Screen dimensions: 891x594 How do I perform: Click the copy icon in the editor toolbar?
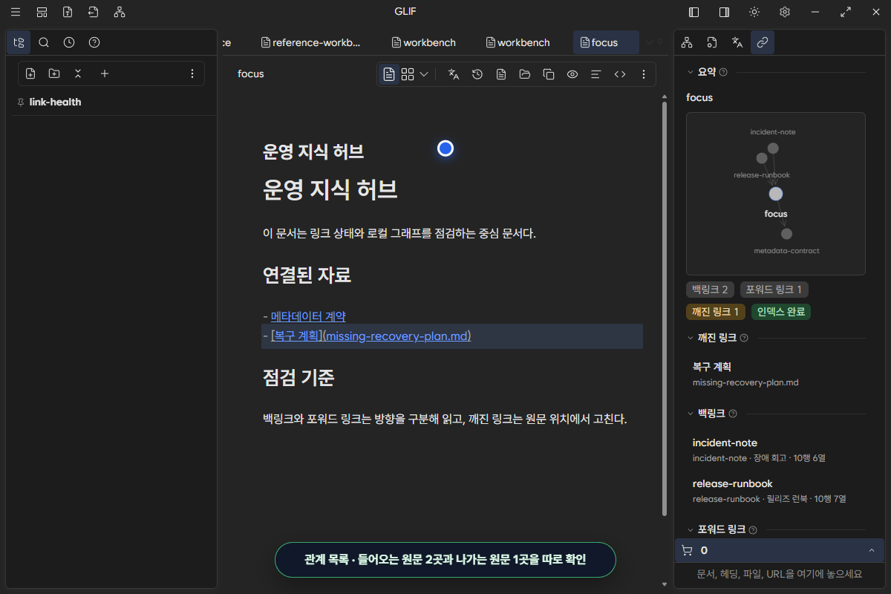click(x=549, y=74)
